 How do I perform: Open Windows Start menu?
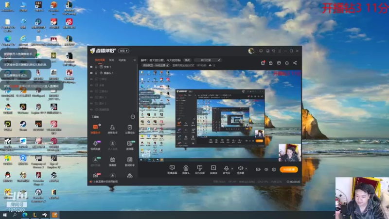pos(5,215)
